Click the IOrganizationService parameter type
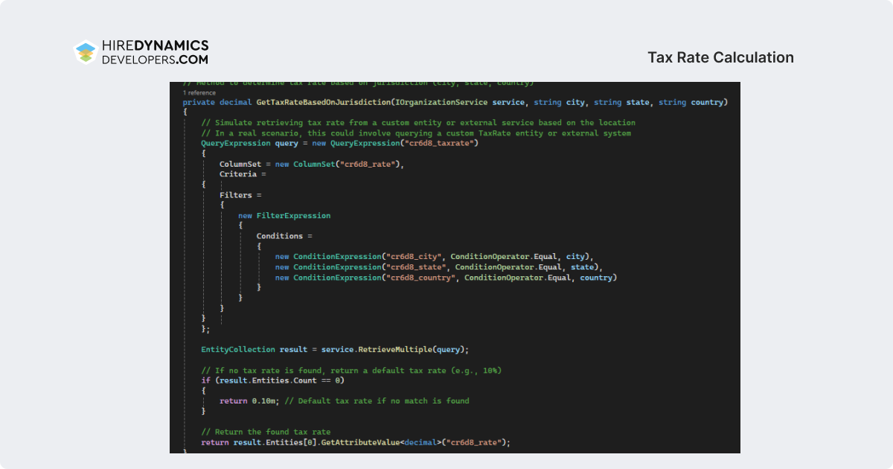Screen dimensions: 893x469 (x=441, y=102)
